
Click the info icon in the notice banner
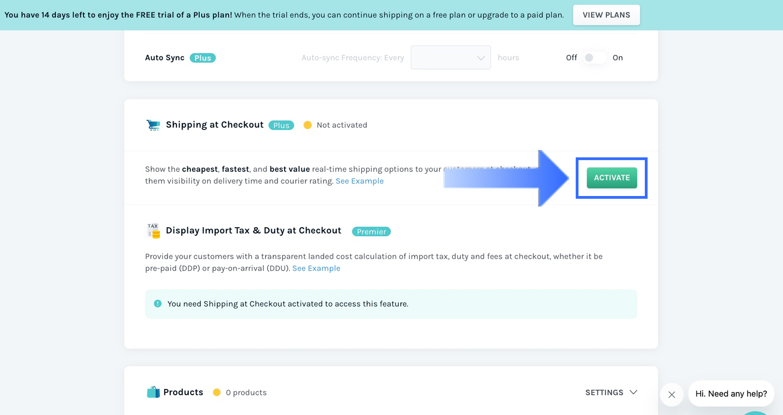[x=158, y=304]
